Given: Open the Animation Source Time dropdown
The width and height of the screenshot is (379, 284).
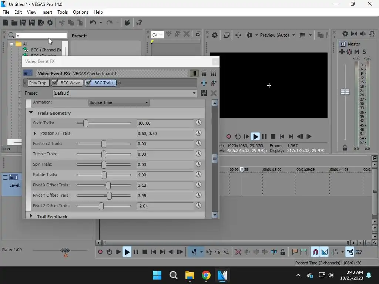Looking at the screenshot, I should pyautogui.click(x=119, y=102).
